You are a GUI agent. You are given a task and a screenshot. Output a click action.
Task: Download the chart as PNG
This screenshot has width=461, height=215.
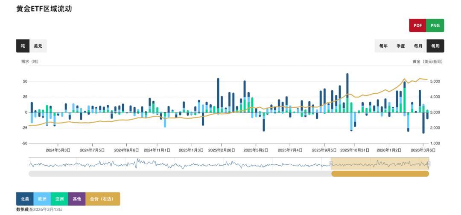[435, 26]
